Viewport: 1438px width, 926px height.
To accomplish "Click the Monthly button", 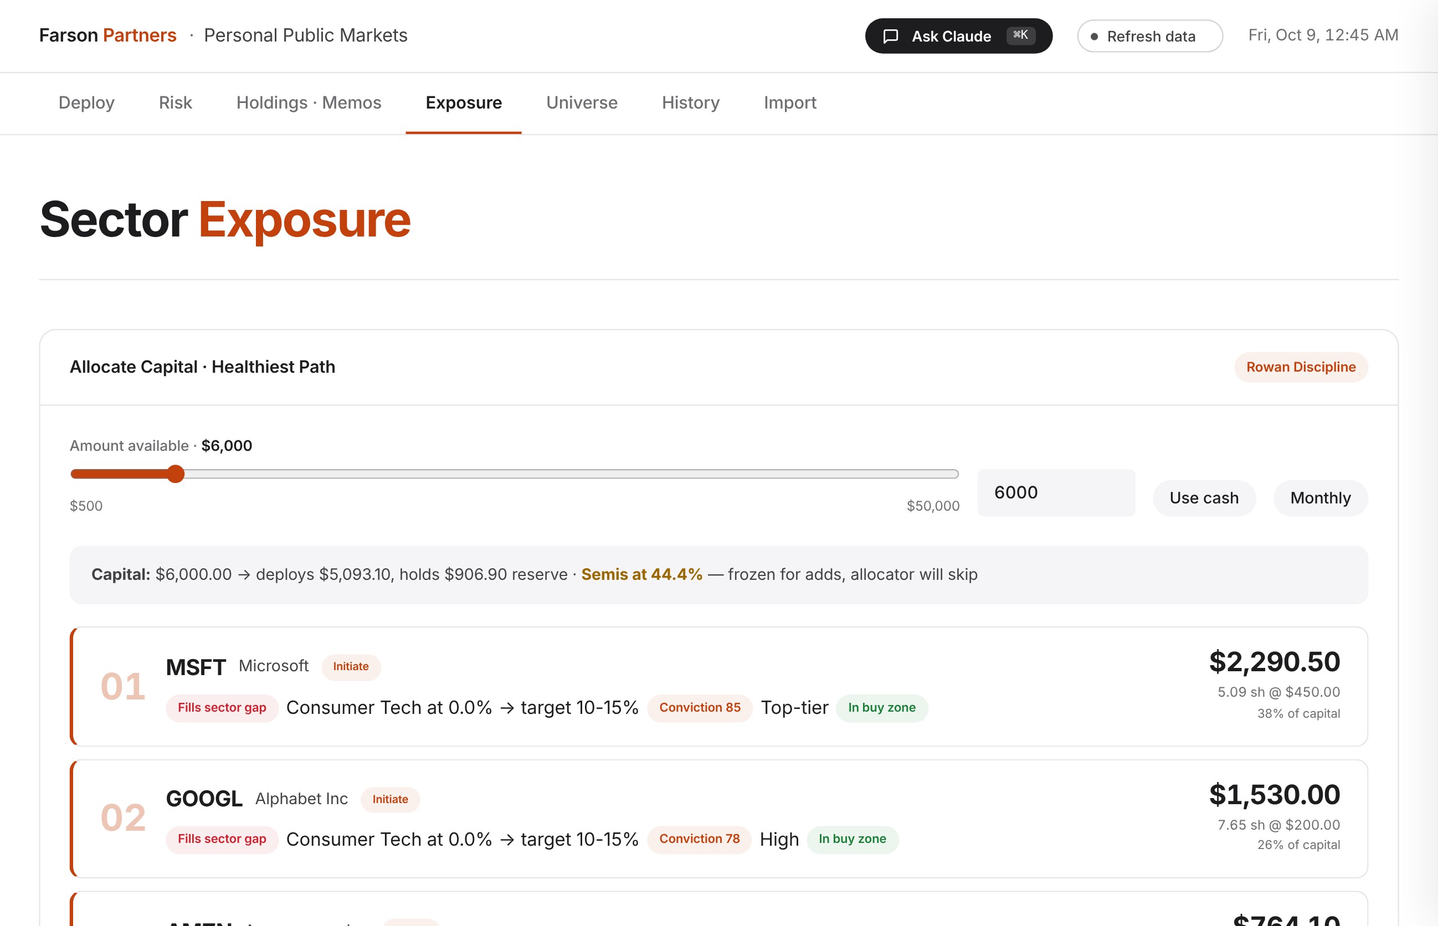I will [1320, 498].
